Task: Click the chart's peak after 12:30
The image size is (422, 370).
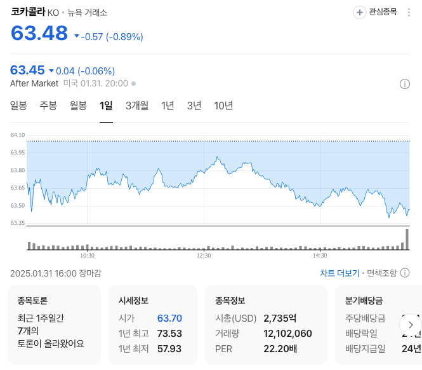Action: point(217,157)
